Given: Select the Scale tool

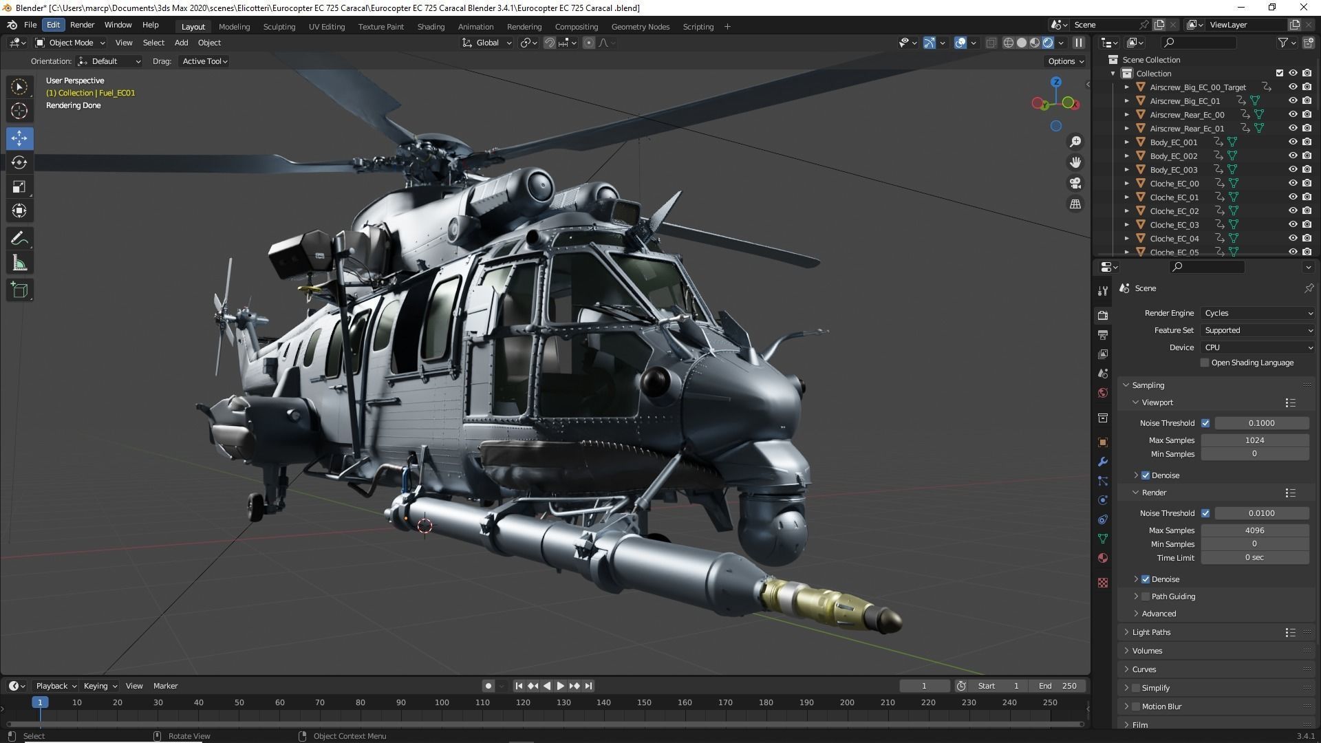Looking at the screenshot, I should pos(19,187).
